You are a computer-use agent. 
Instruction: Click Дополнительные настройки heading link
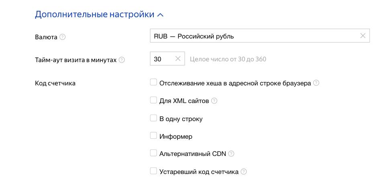(94, 14)
